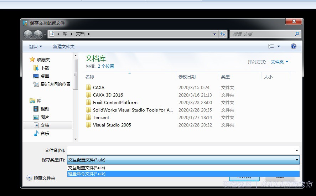
Task: Click 2 个位置 link under 文档库
Action: [106, 66]
